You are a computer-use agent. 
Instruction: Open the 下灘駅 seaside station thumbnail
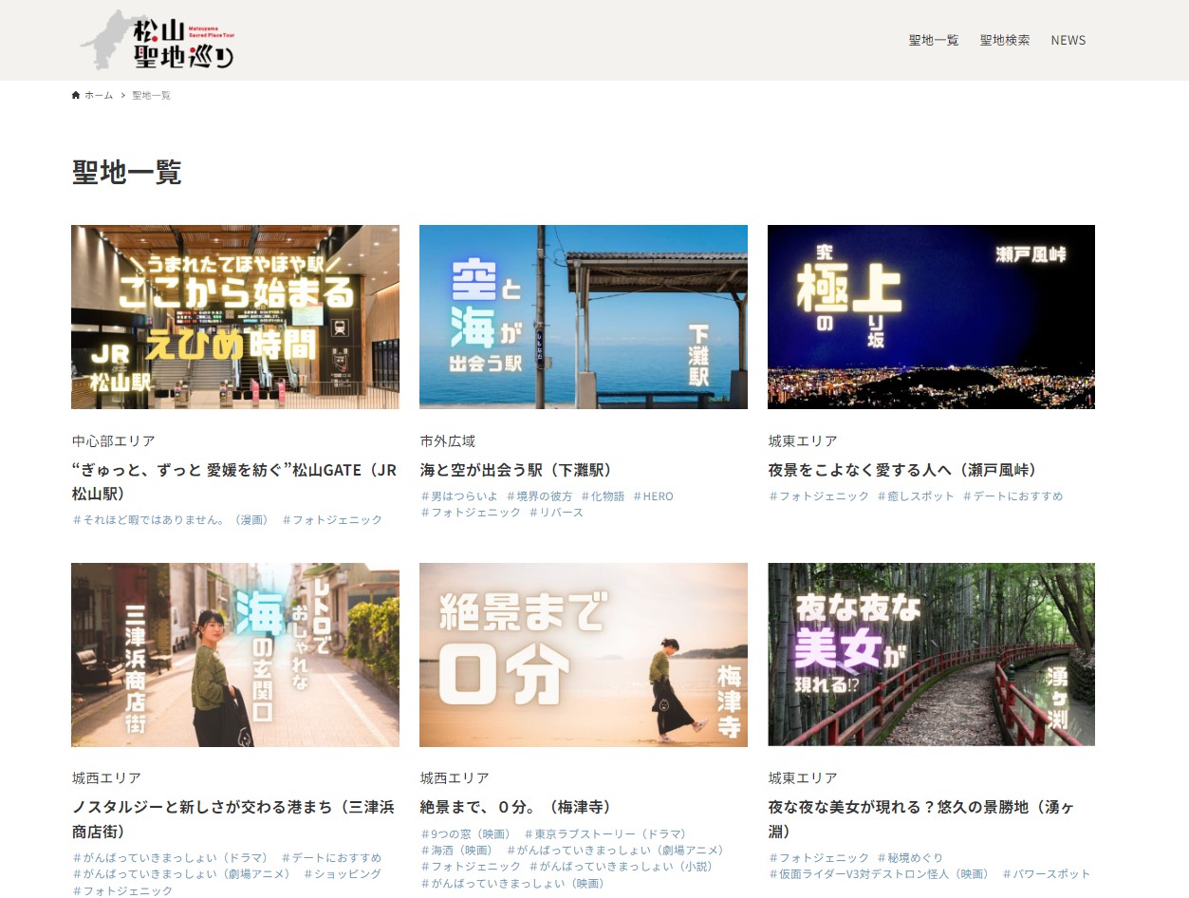(x=584, y=317)
